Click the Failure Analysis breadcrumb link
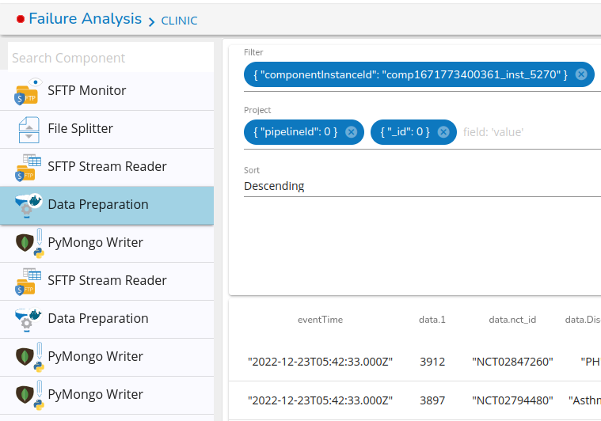 point(85,19)
